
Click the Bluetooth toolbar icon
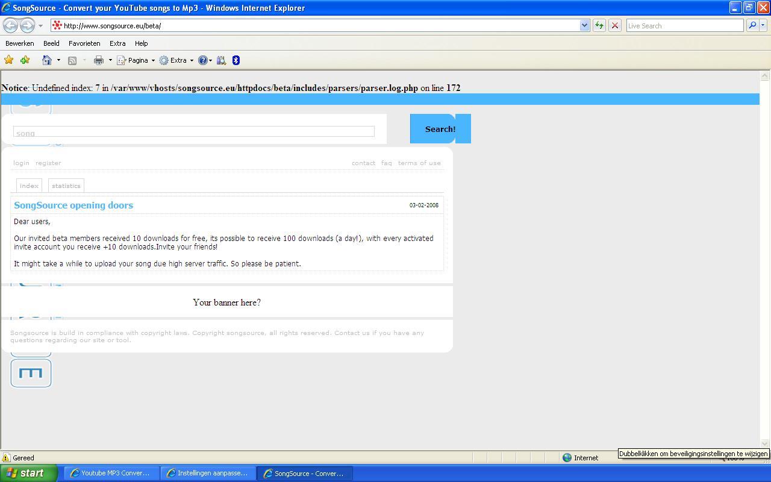236,60
